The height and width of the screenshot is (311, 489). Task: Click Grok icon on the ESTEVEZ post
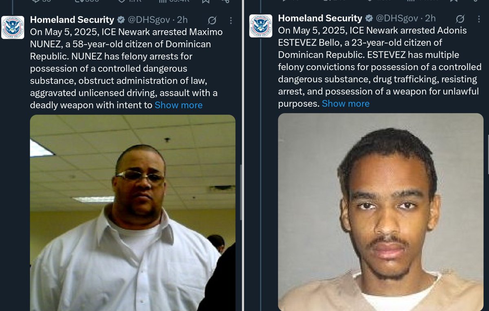pos(460,19)
